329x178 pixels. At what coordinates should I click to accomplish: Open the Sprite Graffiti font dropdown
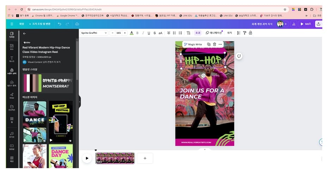(x=94, y=33)
